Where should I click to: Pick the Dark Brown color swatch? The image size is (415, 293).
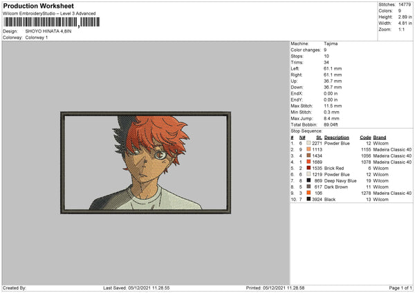(308, 187)
